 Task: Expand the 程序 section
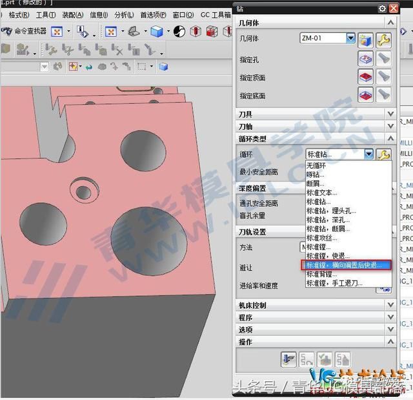390,317
